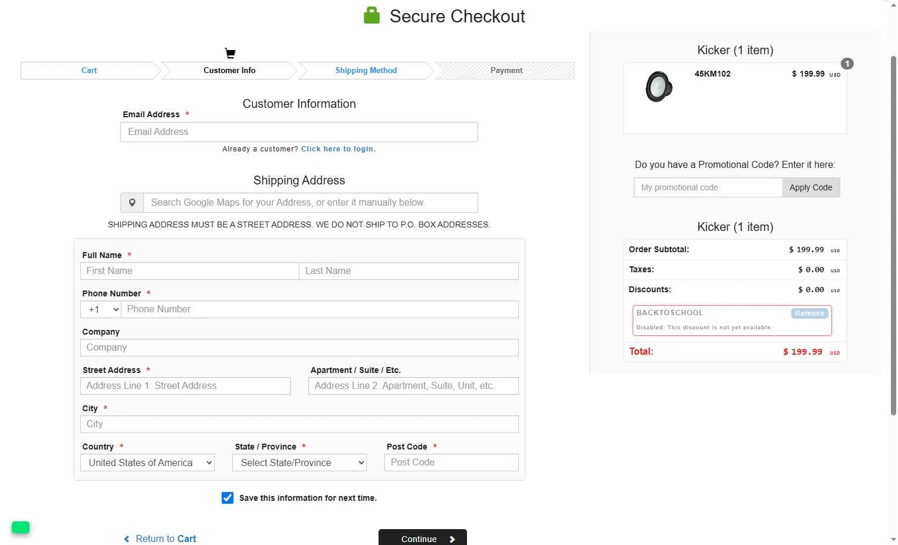The height and width of the screenshot is (545, 898).
Task: Click the promotional code input field
Action: pos(708,187)
